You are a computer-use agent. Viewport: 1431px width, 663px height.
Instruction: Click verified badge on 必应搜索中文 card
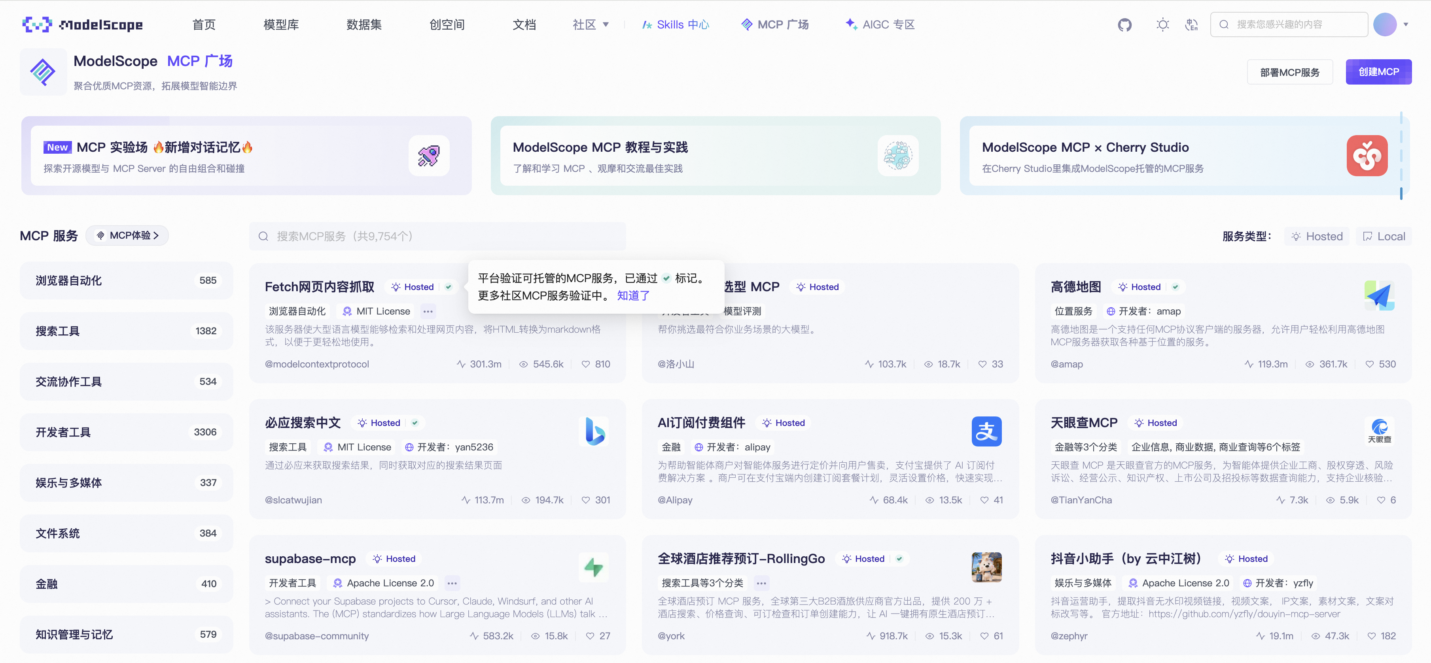point(415,423)
